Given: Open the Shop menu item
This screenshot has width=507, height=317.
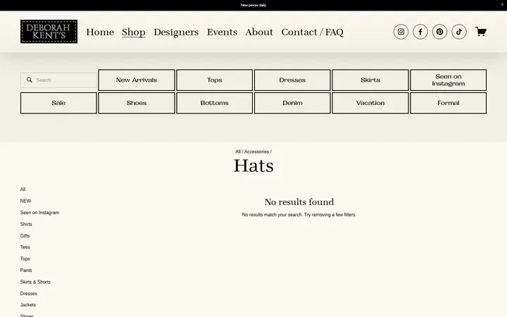Looking at the screenshot, I should [x=134, y=32].
